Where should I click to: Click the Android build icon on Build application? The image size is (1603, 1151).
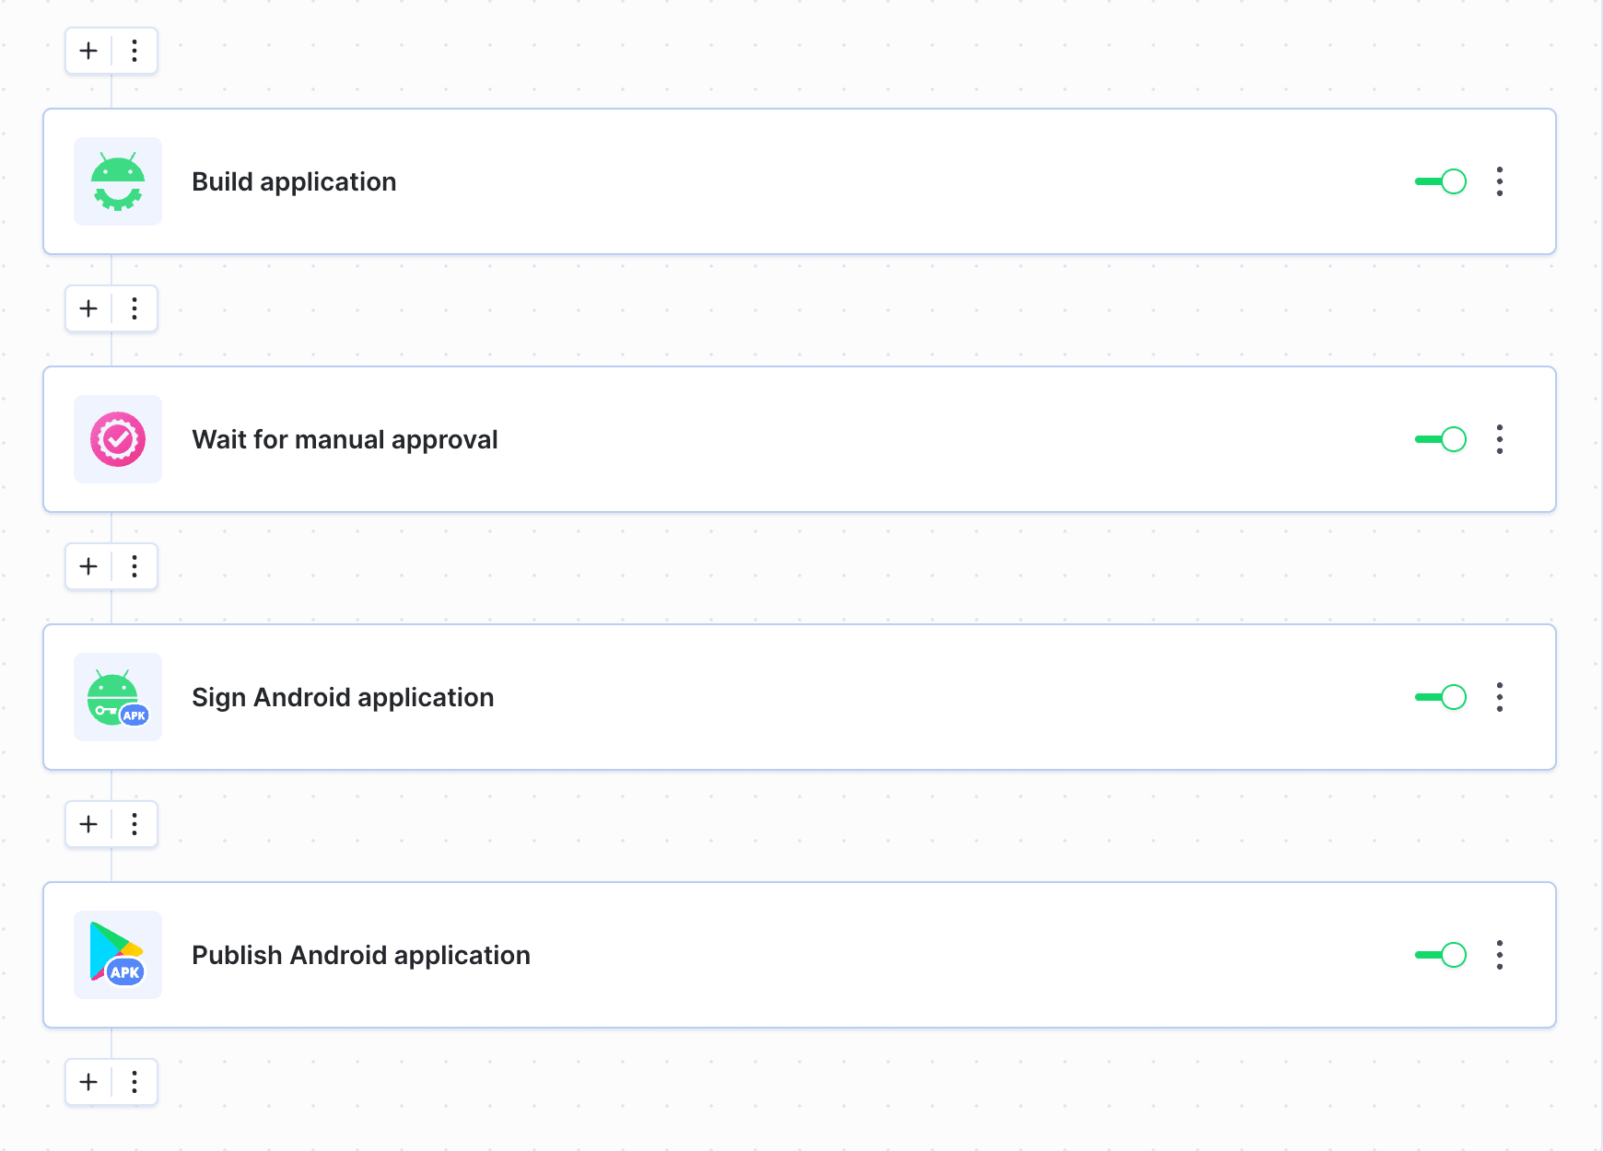(x=118, y=181)
